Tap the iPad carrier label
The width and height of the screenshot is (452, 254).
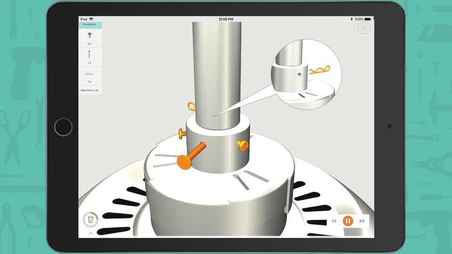click(x=84, y=19)
